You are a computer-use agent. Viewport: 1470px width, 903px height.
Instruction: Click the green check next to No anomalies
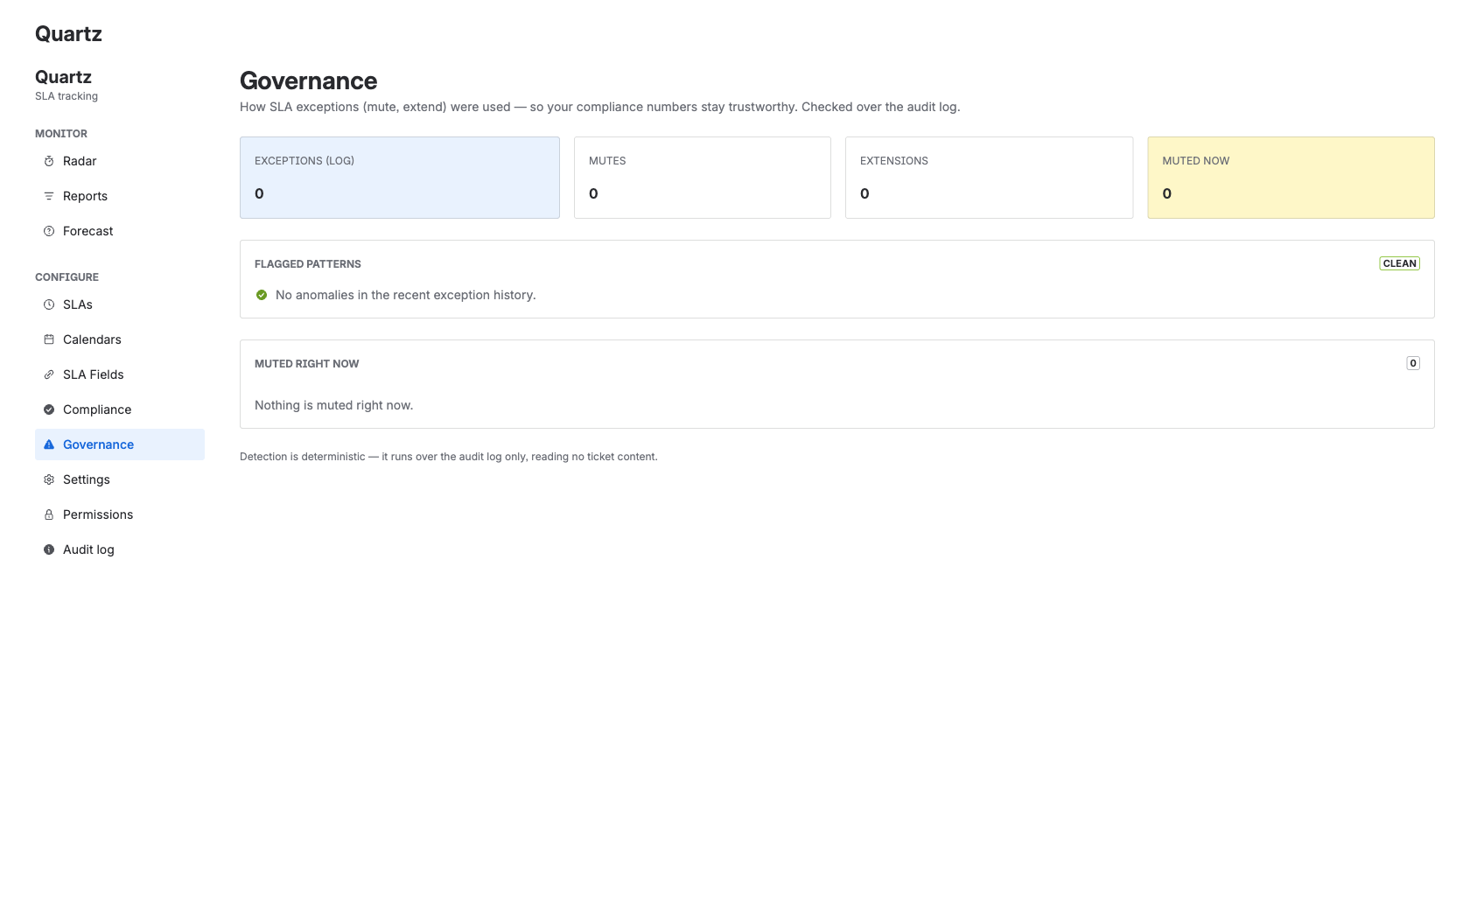tap(262, 295)
